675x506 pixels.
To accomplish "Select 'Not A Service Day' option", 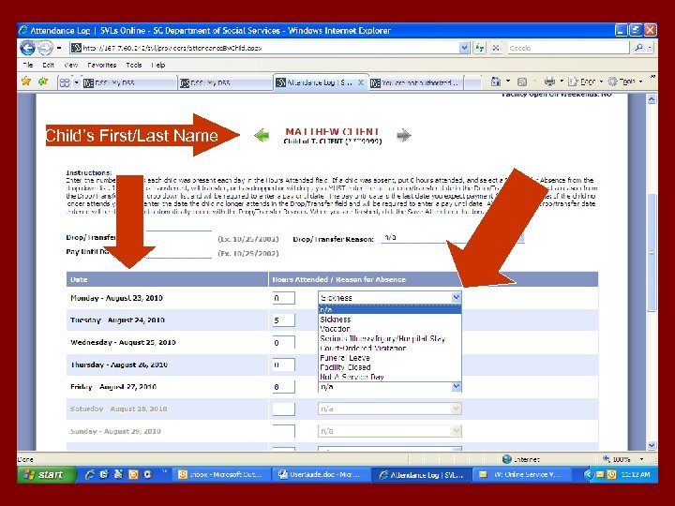I will point(390,377).
